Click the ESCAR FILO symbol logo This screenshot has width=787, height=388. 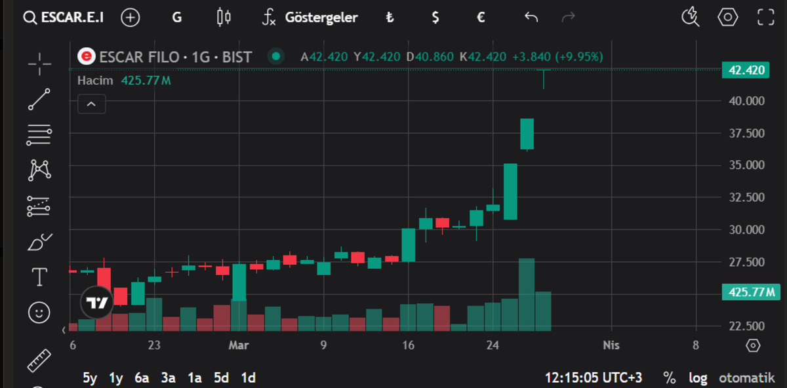click(86, 57)
